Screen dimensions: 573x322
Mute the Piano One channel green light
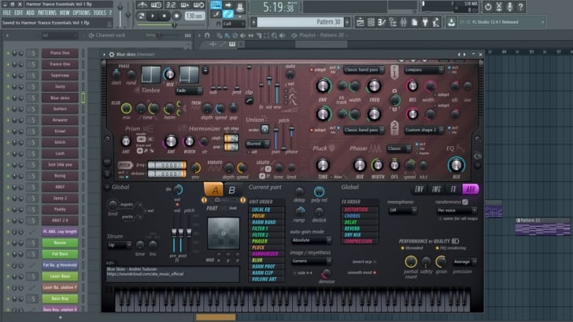pos(8,53)
